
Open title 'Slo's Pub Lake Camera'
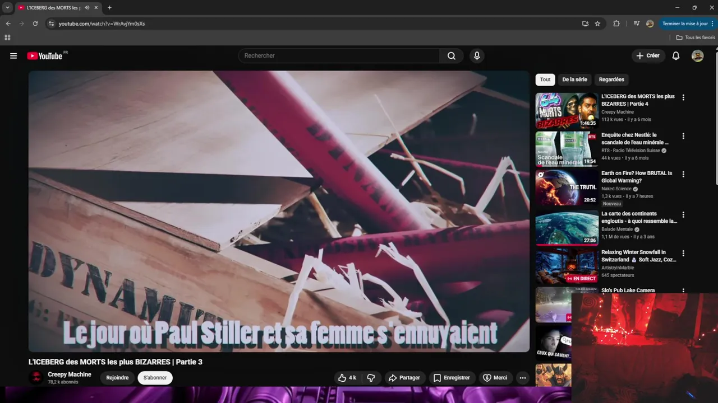[628, 290]
